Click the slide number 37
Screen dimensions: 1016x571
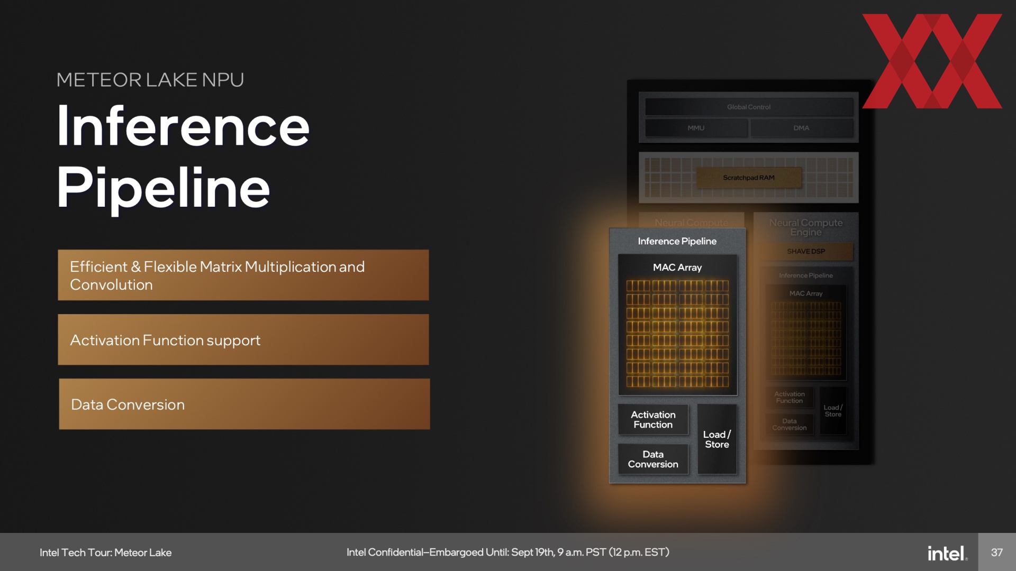(997, 552)
